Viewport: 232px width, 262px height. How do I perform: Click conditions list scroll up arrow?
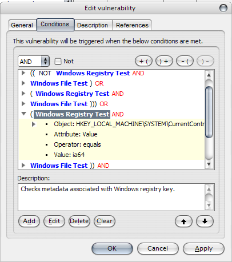[x=209, y=75]
